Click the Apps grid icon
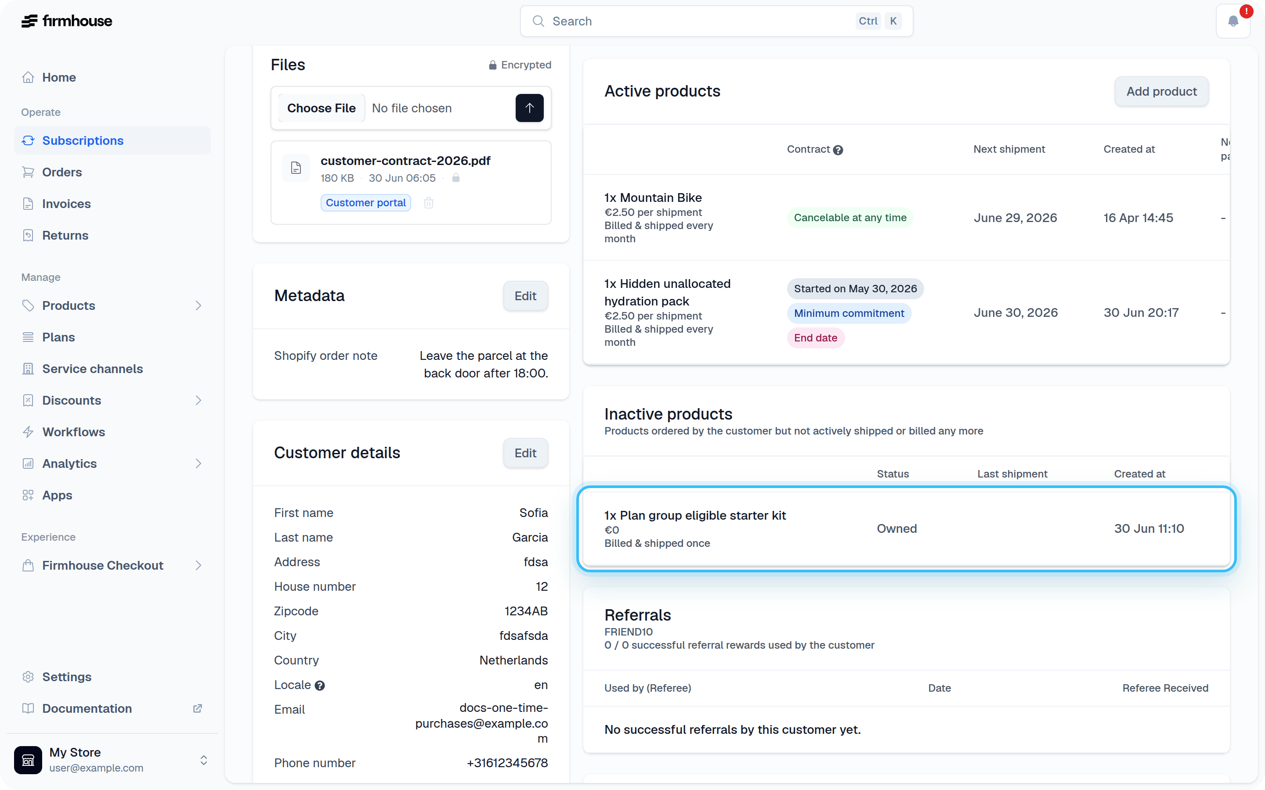Viewport: 1265px width, 790px height. coord(28,496)
